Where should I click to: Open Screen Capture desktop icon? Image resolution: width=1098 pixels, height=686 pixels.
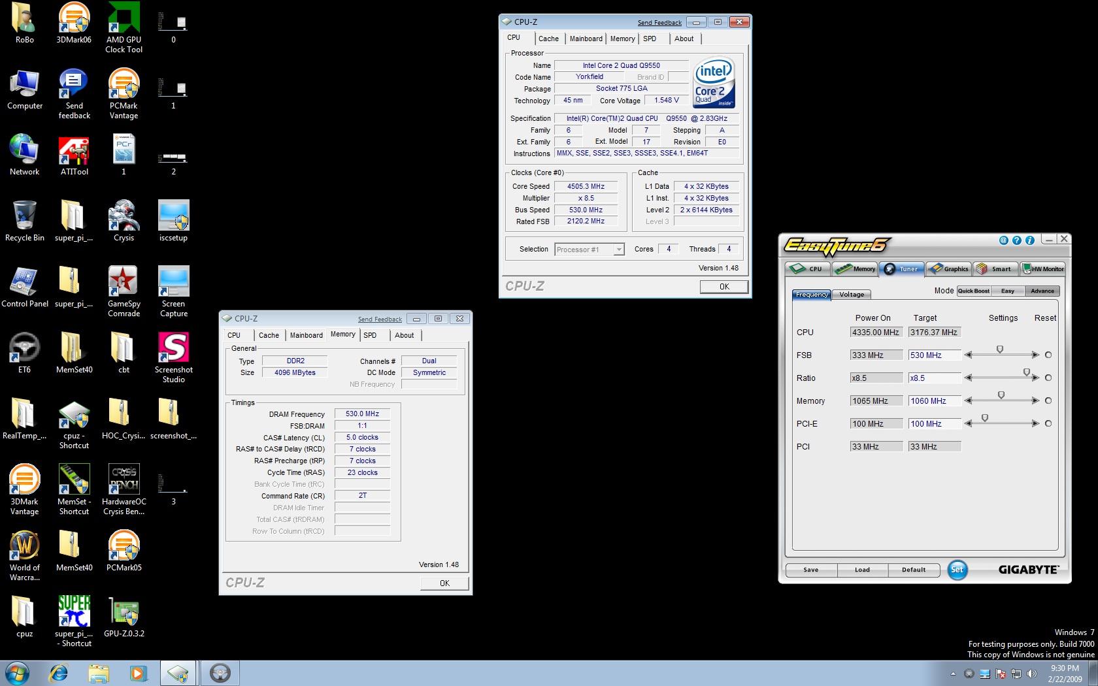coord(173,291)
